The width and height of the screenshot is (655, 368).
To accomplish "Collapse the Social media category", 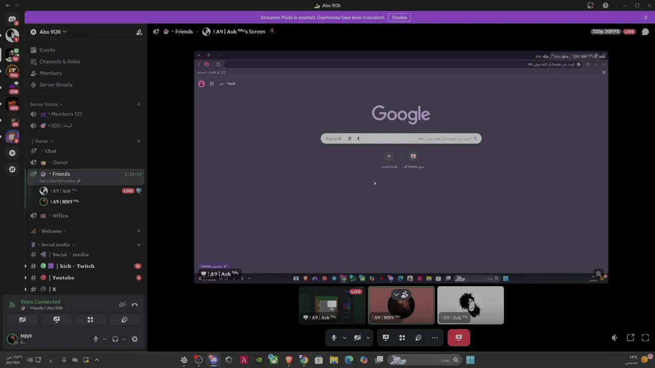I will pyautogui.click(x=53, y=244).
